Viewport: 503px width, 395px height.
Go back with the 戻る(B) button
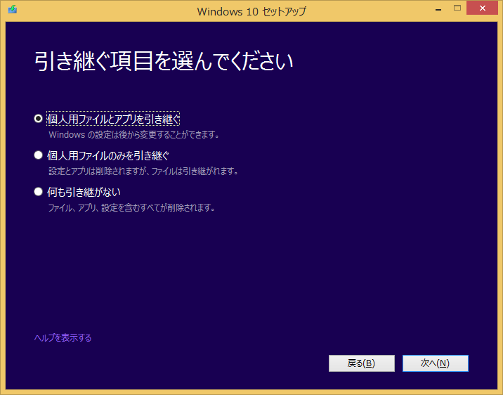pyautogui.click(x=362, y=363)
